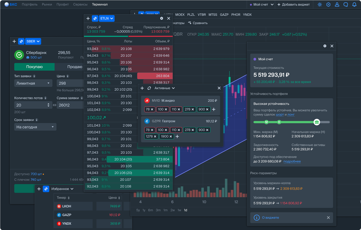Screen dimensions: 361x230
Task: Expand the Активные filter dropdown
Action: click(165, 88)
